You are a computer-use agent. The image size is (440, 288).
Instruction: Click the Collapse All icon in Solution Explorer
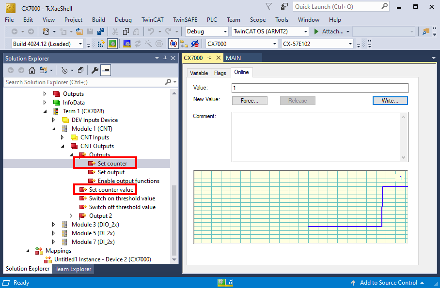(80, 70)
